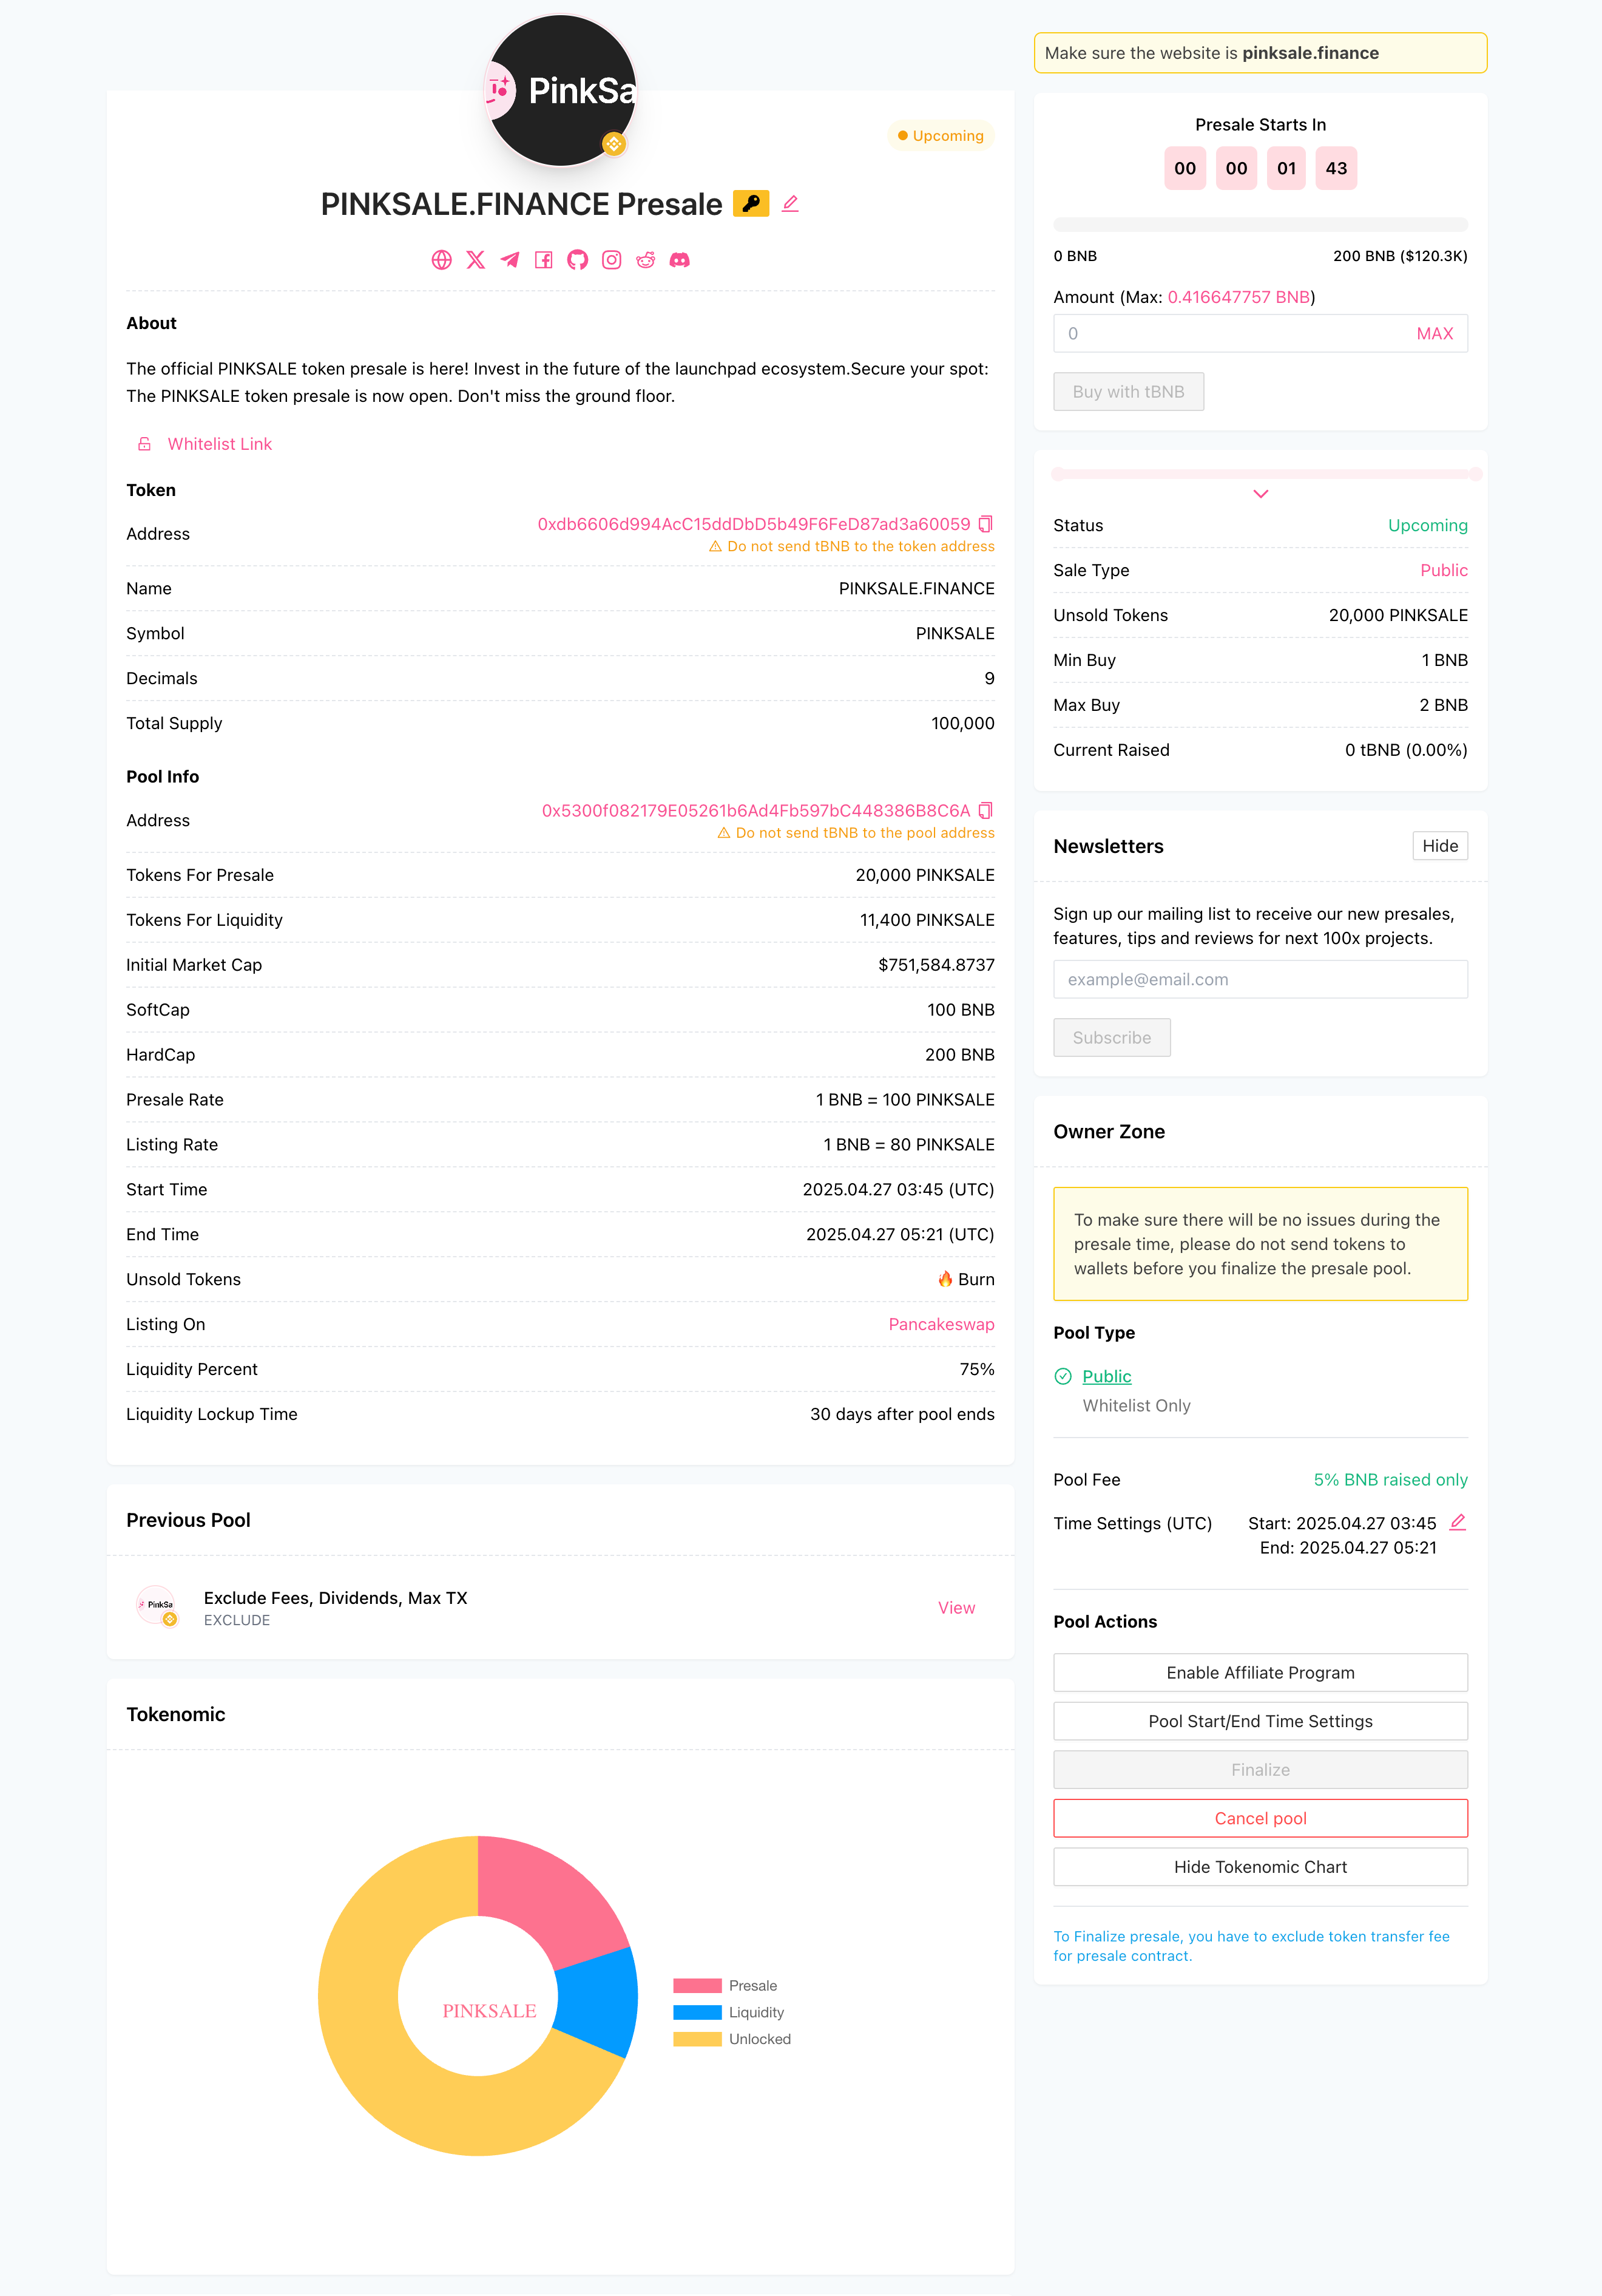The width and height of the screenshot is (1602, 2296).
Task: Open the X (Twitter) social icon
Action: (x=476, y=260)
